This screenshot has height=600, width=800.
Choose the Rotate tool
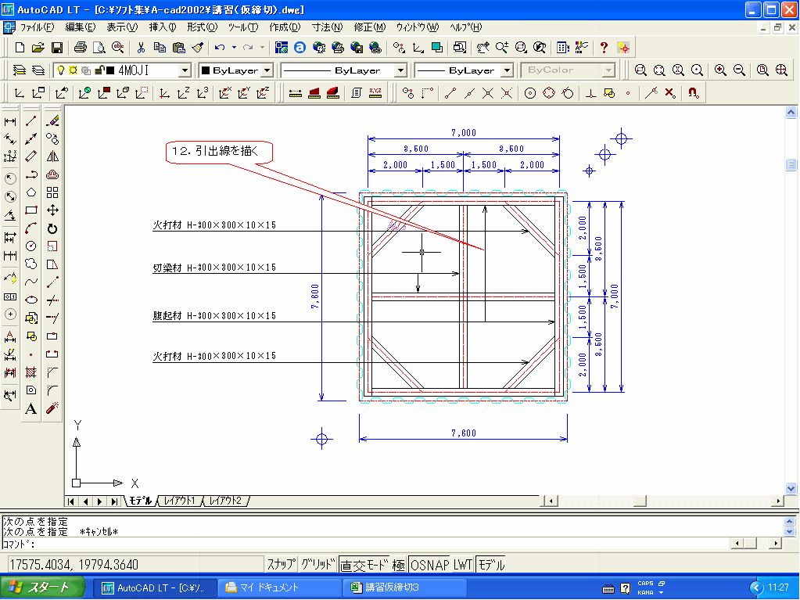tap(52, 228)
